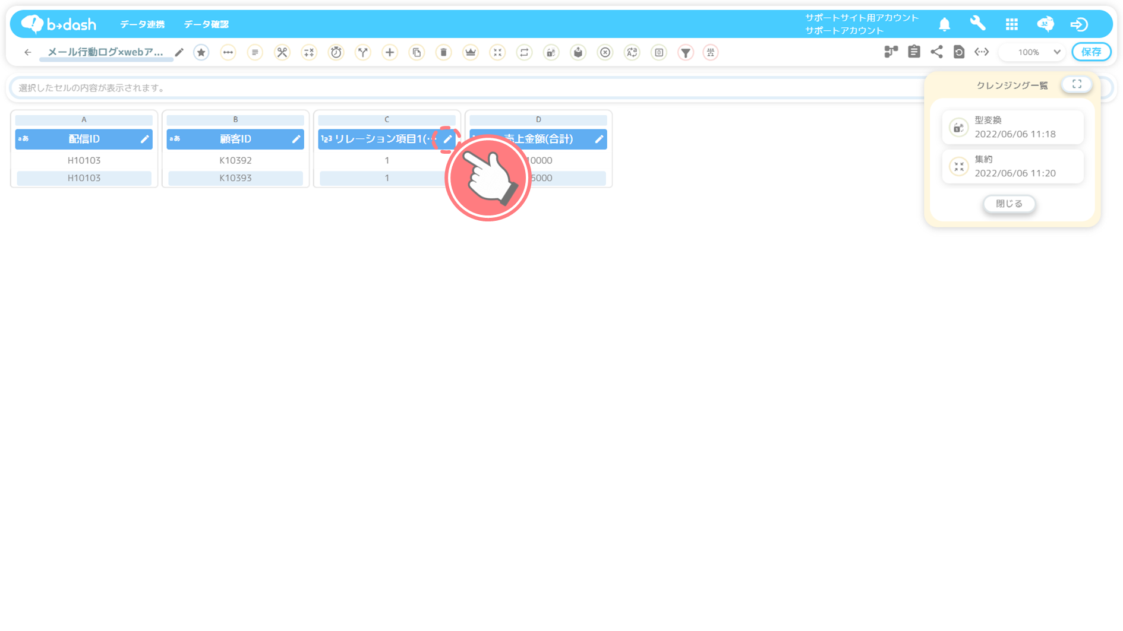Open the データ確認 menu
This screenshot has height=631, width=1123.
[x=206, y=24]
